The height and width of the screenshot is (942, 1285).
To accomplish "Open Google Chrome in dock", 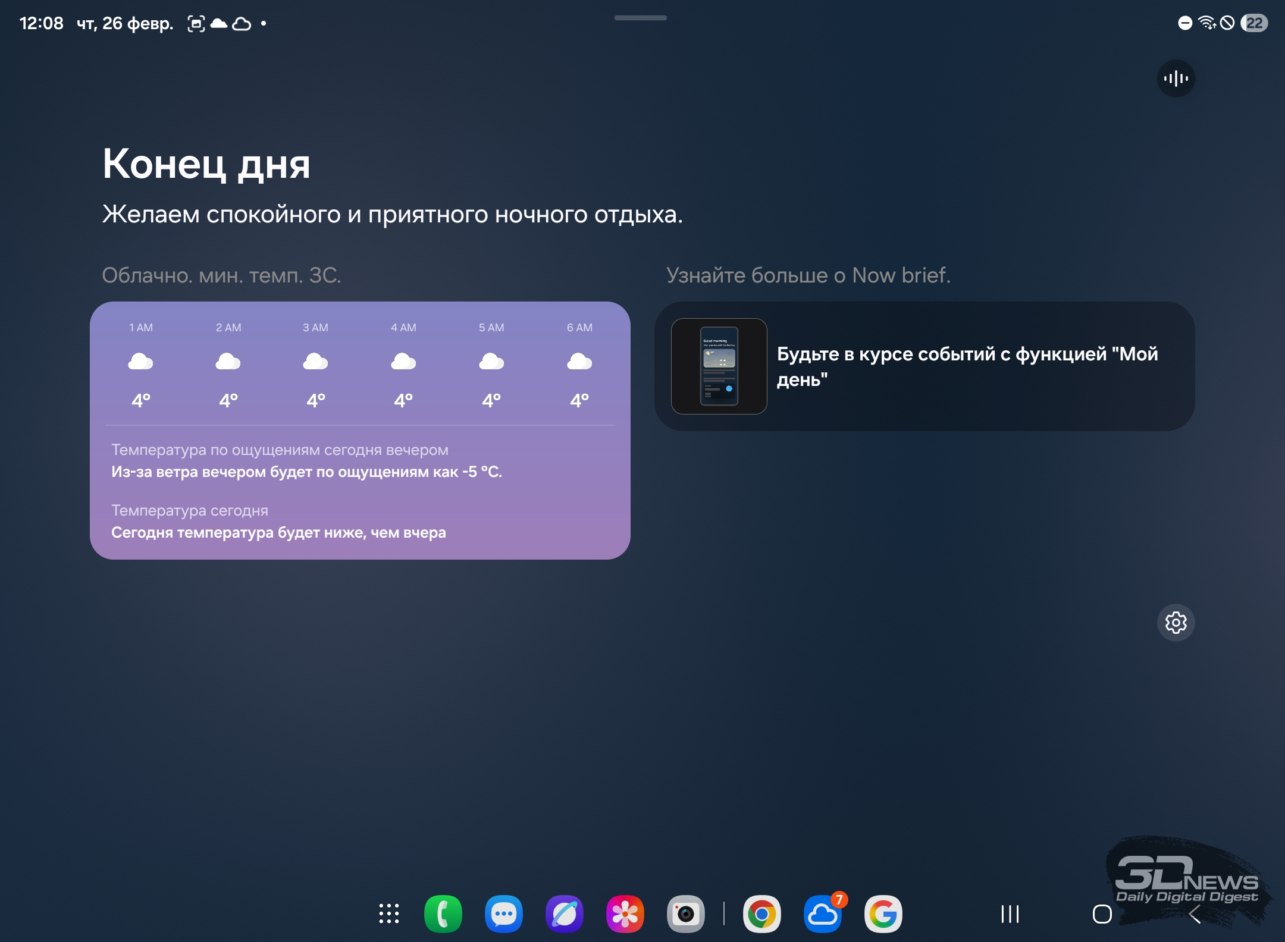I will (x=761, y=913).
